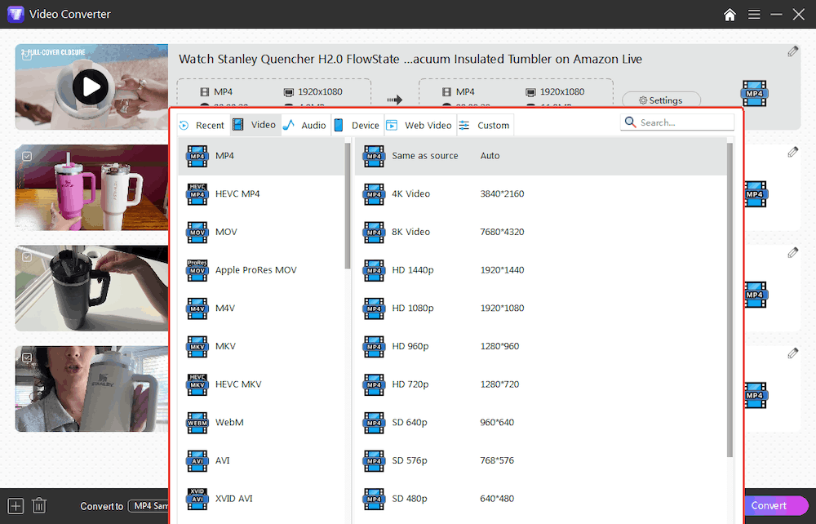This screenshot has width=816, height=524.
Task: Select HEVC MKV format
Action: pos(261,384)
